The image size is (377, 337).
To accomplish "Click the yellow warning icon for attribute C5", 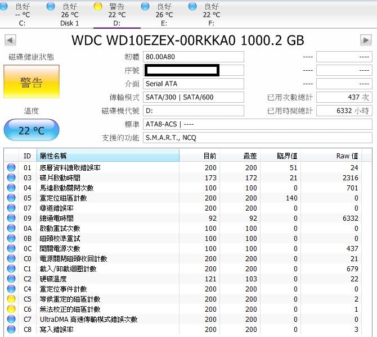I will [x=11, y=299].
